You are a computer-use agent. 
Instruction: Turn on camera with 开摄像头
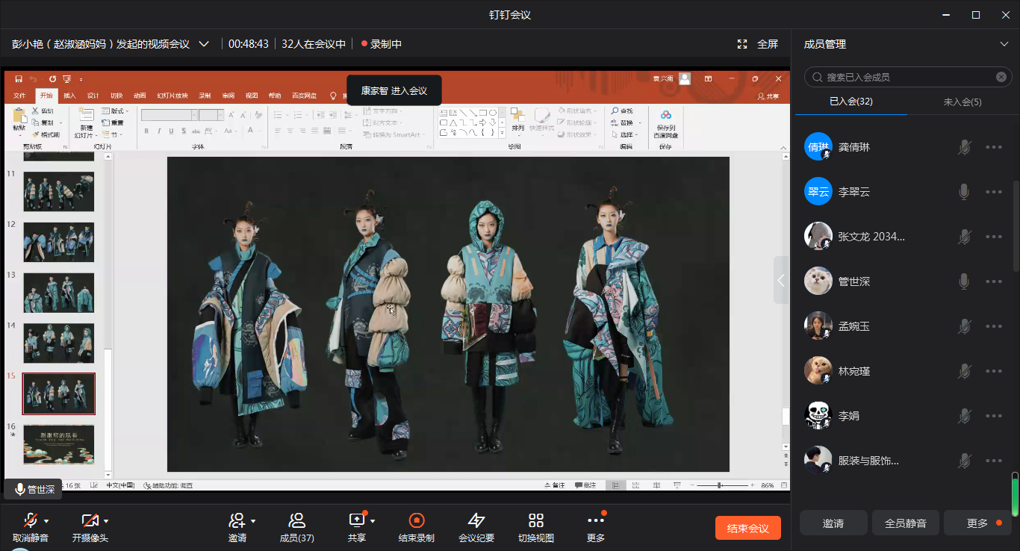[90, 520]
